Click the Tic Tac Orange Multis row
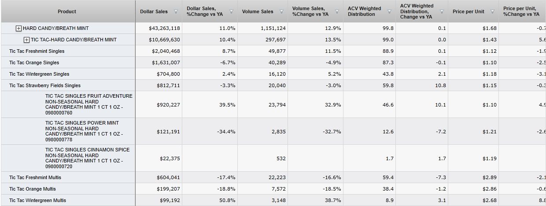The width and height of the screenshot is (546, 206). click(33, 189)
